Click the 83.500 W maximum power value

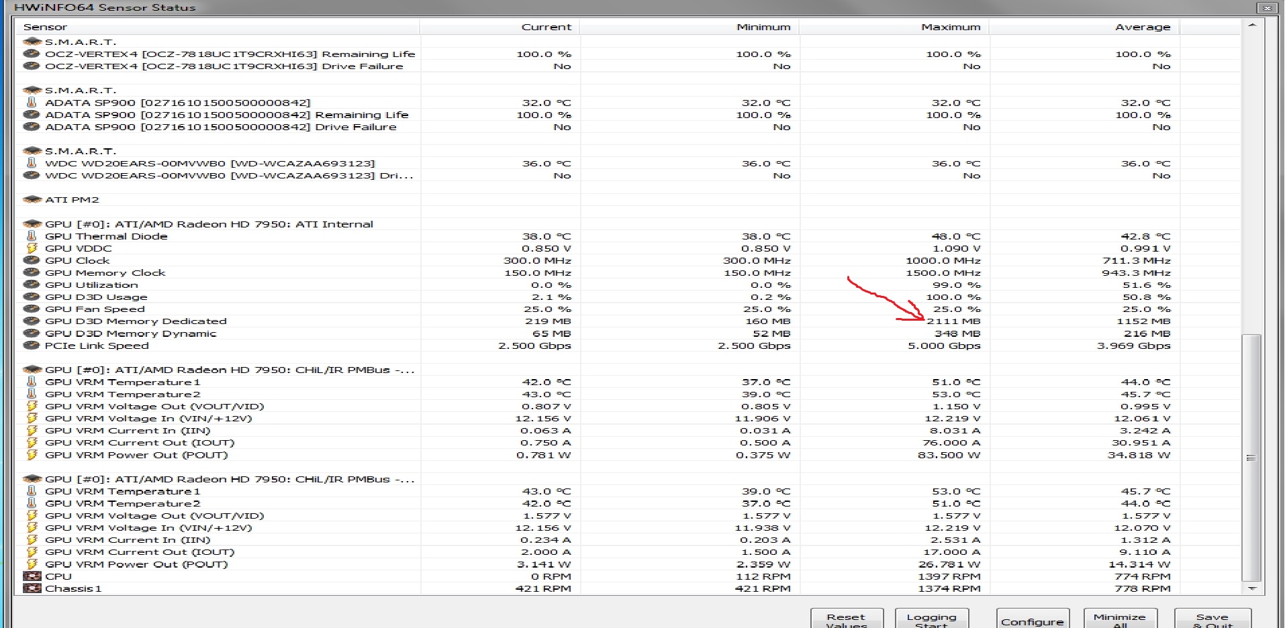(949, 455)
